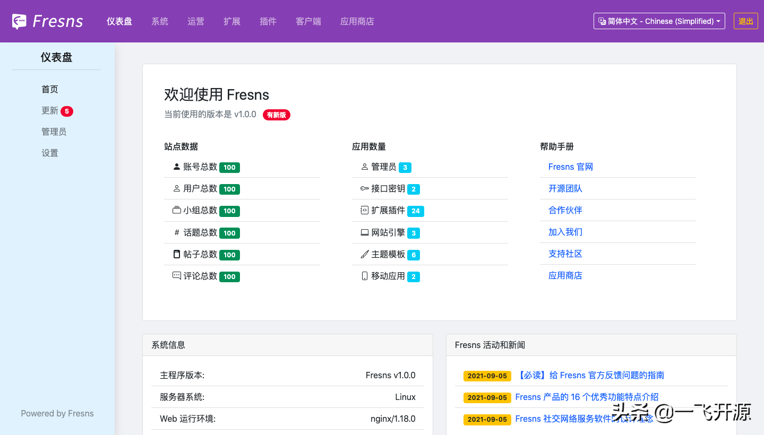
Task: Click the 移动应用 count badge 2
Action: point(414,277)
